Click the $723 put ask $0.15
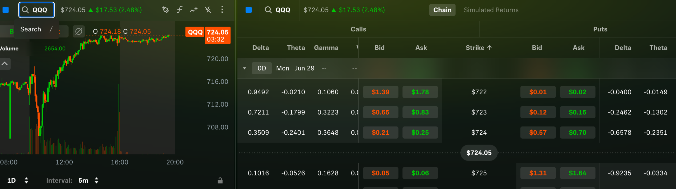 (578, 112)
